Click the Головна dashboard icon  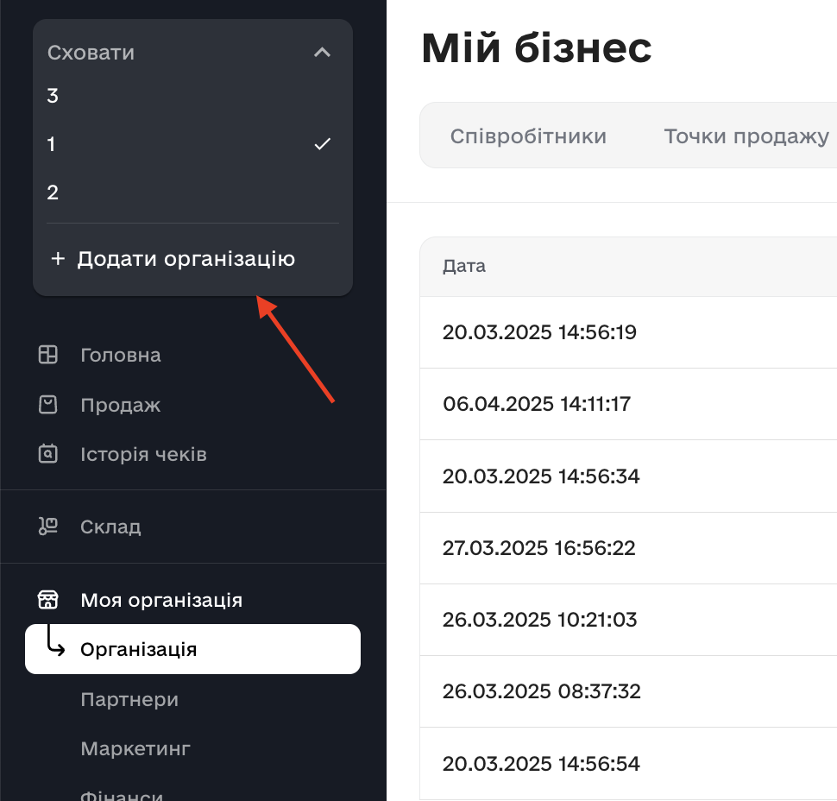48,355
